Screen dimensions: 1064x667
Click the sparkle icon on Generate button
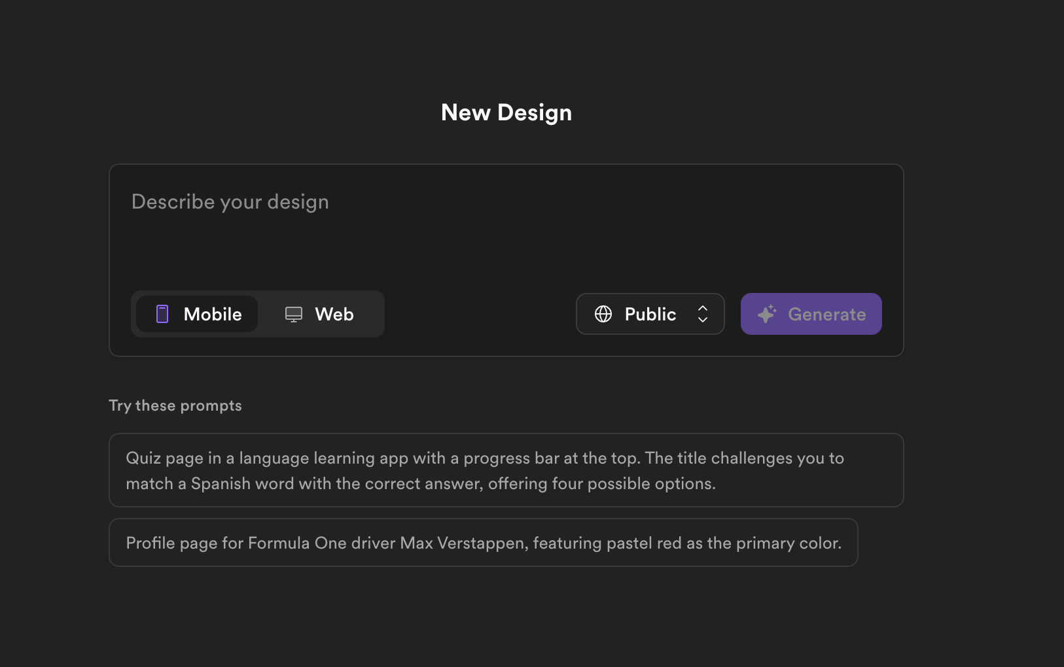coord(767,314)
